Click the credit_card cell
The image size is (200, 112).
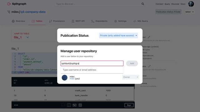coord(80,91)
